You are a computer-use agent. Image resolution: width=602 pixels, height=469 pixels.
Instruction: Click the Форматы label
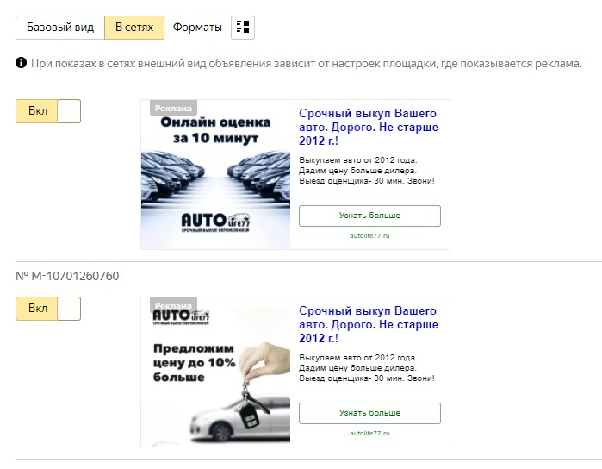coord(197,28)
